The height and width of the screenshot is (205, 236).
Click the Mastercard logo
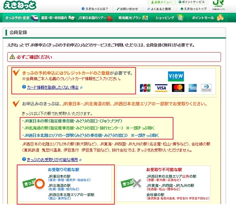click(178, 88)
